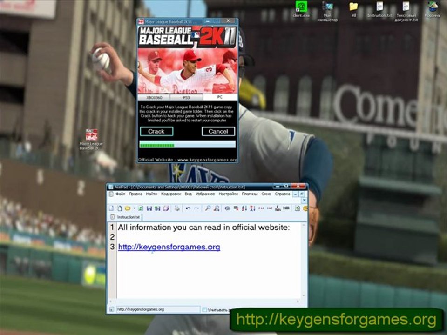Open client.exe desktop icon
Image resolution: width=447 pixels, height=335 pixels.
(x=301, y=9)
